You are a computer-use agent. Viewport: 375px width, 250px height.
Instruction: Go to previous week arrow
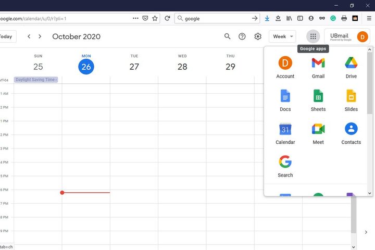click(x=29, y=36)
